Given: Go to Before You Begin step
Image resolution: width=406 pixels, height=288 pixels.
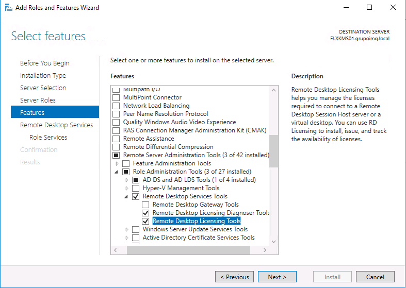Looking at the screenshot, I should [x=44, y=63].
